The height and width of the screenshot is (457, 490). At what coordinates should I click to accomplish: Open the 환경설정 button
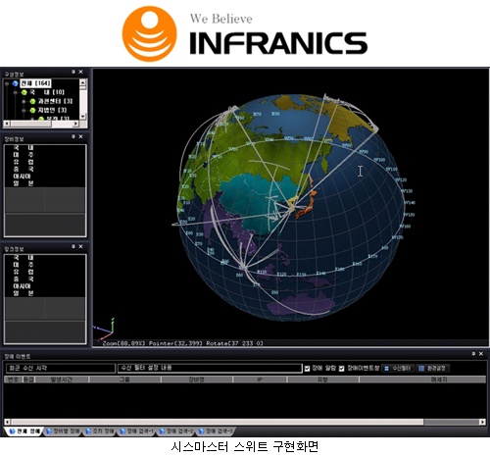(x=433, y=369)
